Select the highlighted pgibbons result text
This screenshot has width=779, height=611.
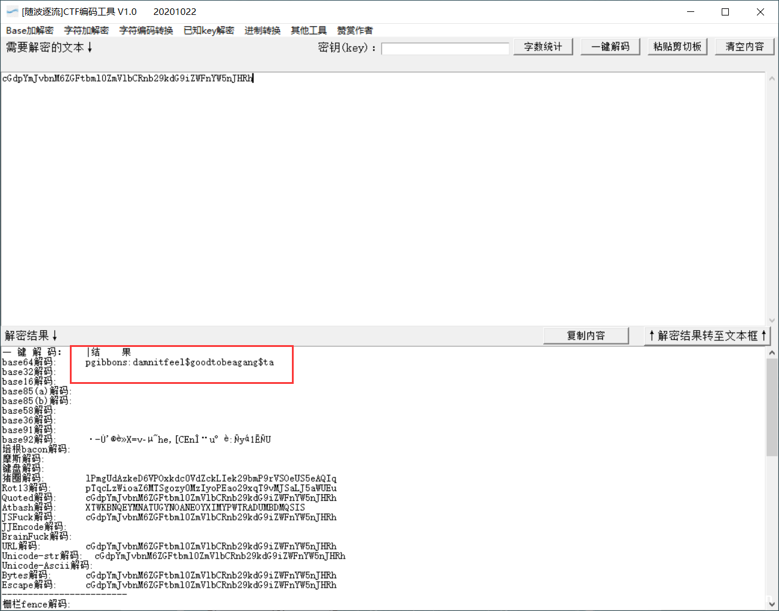pyautogui.click(x=180, y=362)
